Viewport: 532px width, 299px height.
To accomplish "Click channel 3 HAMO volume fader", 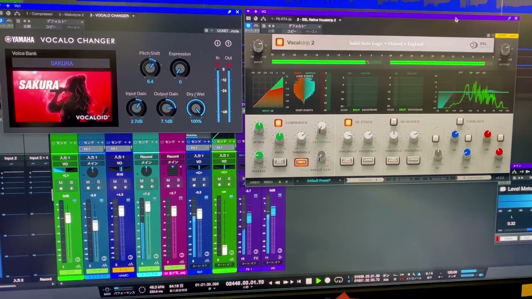I will pos(121,211).
